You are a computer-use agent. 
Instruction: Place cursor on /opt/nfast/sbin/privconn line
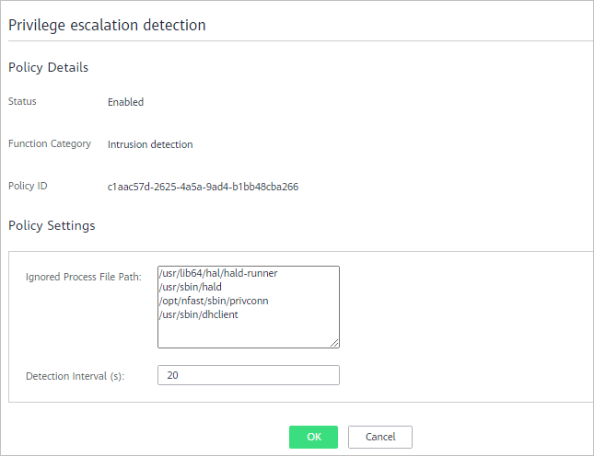pos(214,301)
